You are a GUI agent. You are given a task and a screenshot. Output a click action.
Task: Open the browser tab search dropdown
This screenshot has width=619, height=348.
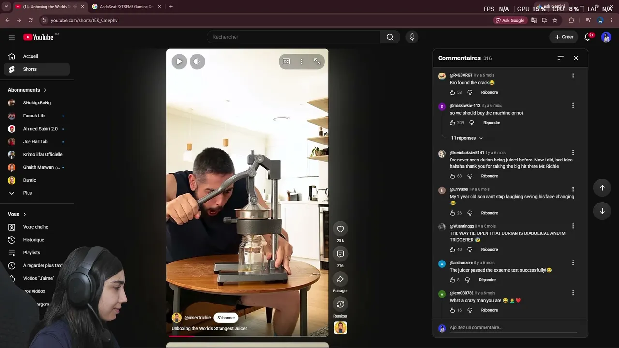point(6,7)
